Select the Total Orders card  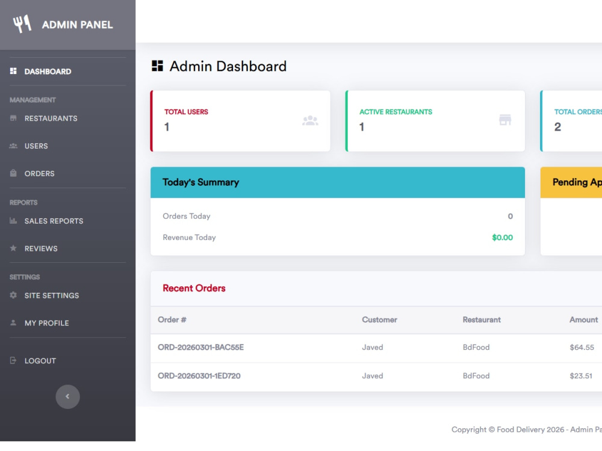571,121
